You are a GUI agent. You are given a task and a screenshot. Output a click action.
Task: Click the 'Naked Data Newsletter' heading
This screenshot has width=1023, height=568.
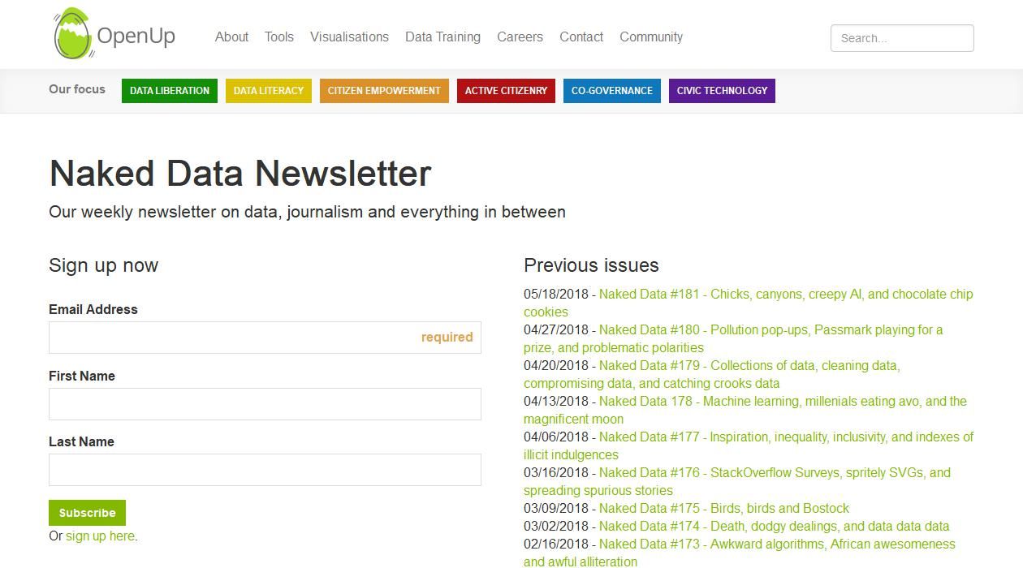click(x=240, y=174)
